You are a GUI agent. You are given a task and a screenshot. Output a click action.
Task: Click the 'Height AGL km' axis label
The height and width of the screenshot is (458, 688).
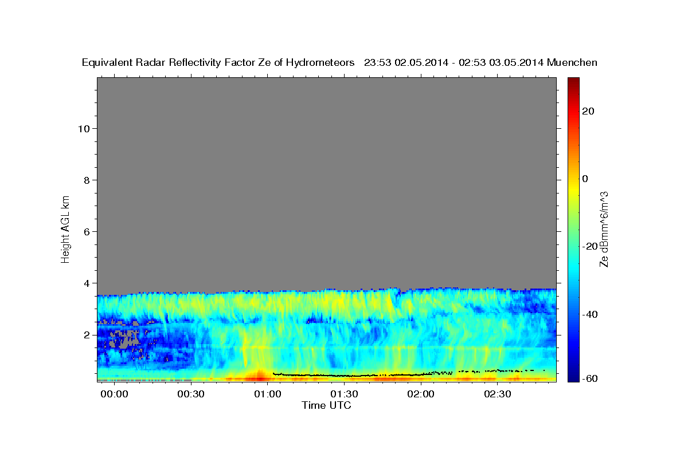66,228
